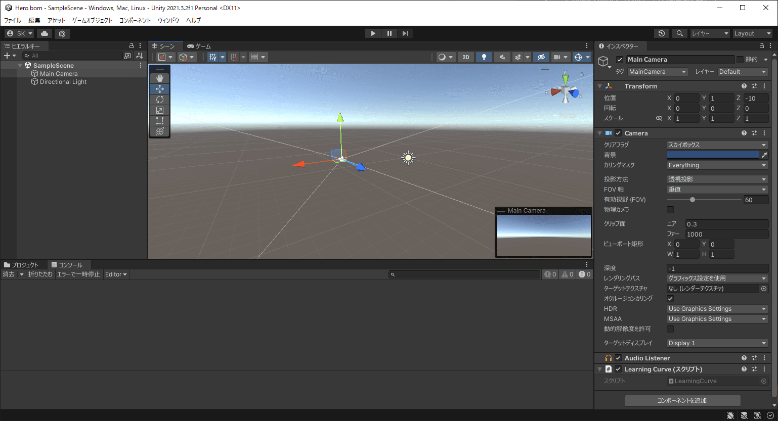Toggle scene audio mute button

(x=502, y=57)
